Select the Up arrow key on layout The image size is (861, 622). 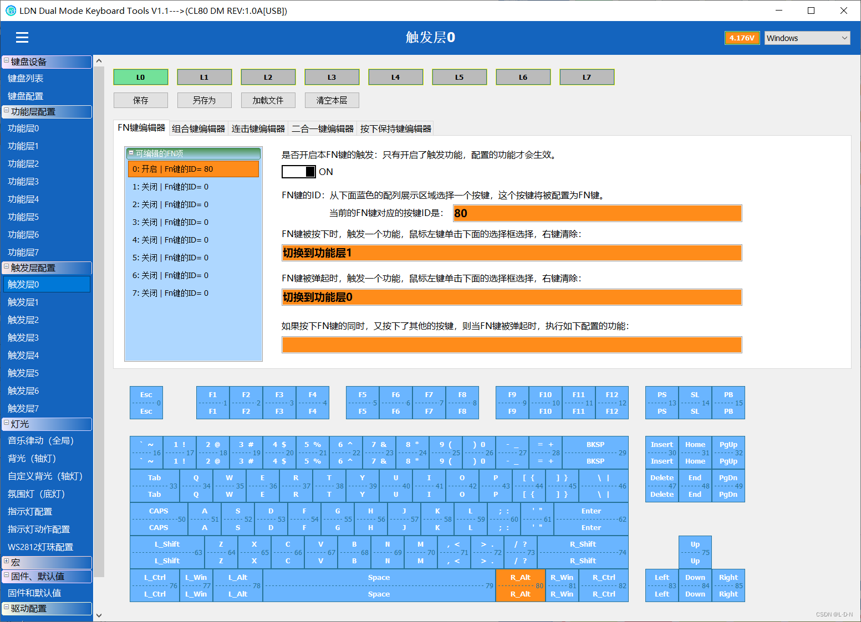(695, 552)
